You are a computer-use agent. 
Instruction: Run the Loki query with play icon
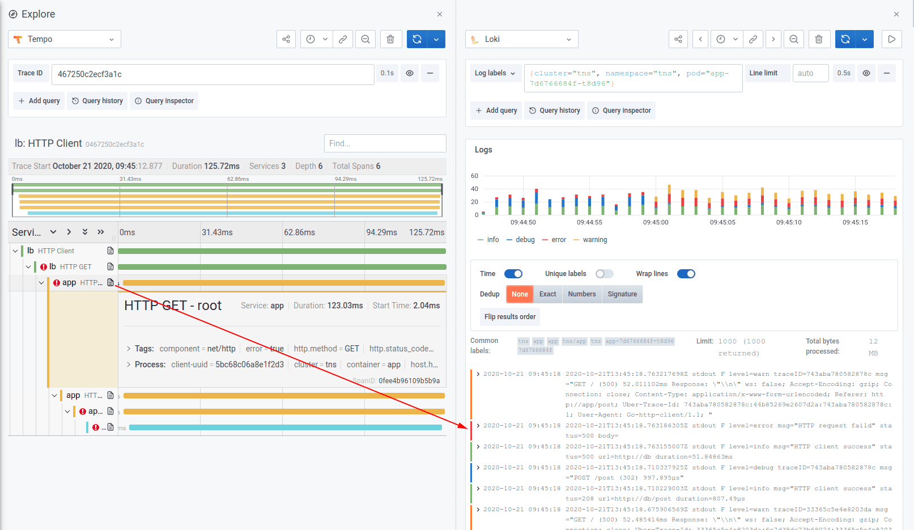coord(891,39)
